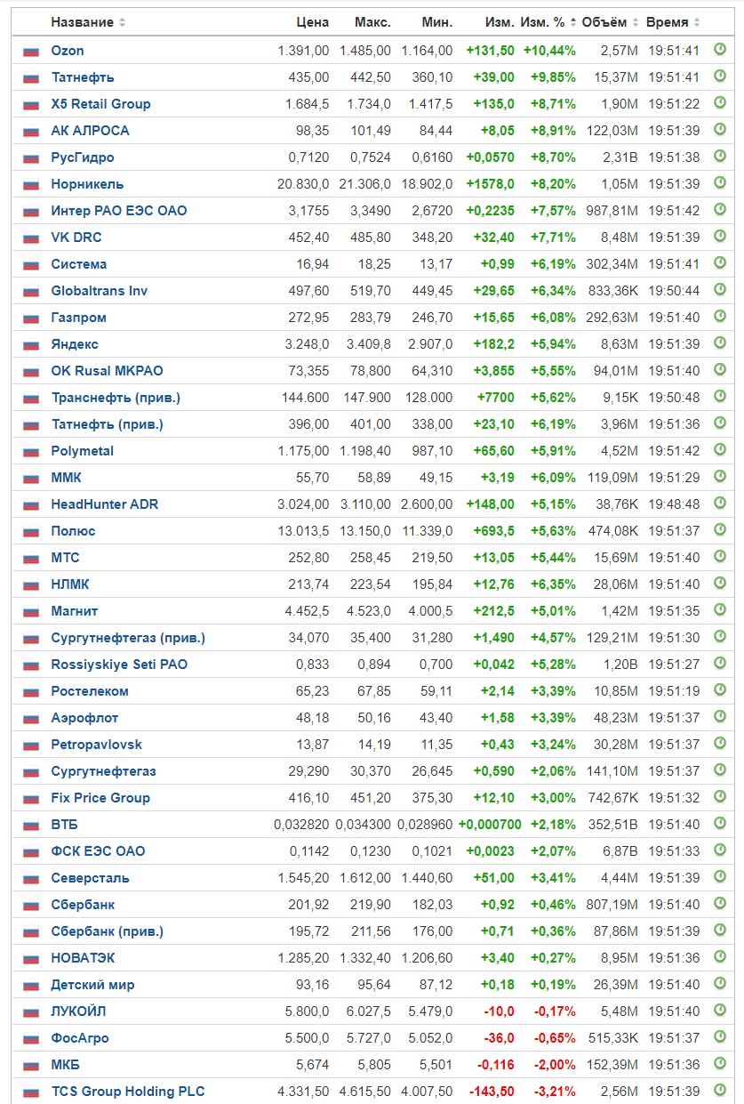This screenshot has height=1104, width=744.
Task: Click the Russian flag icon beside Ростелеком
Action: click(31, 692)
